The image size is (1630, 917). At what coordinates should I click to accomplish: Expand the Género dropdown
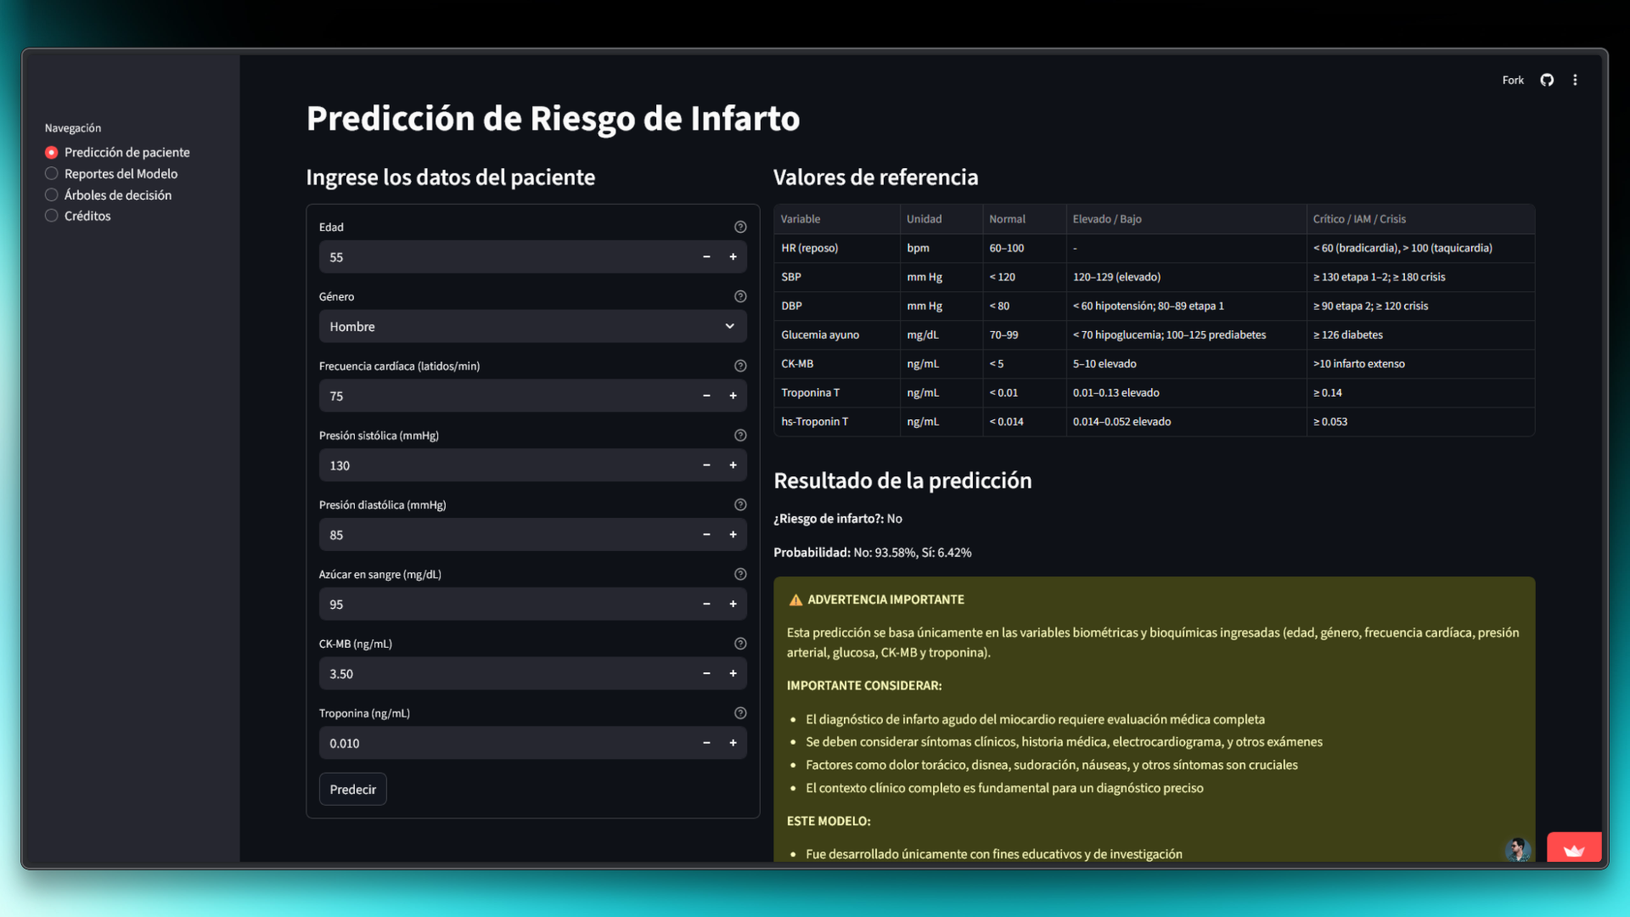(532, 326)
